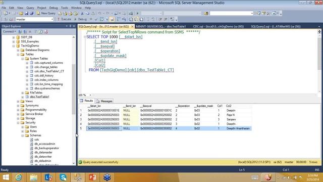
Task: Click the Object Explorer Refresh icon
Action: click(40, 31)
